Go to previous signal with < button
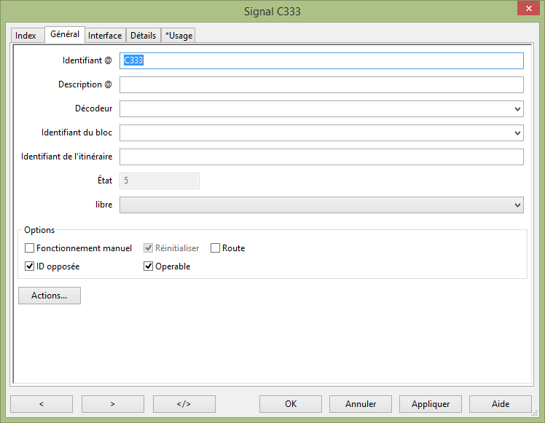The height and width of the screenshot is (423, 545). (41, 404)
